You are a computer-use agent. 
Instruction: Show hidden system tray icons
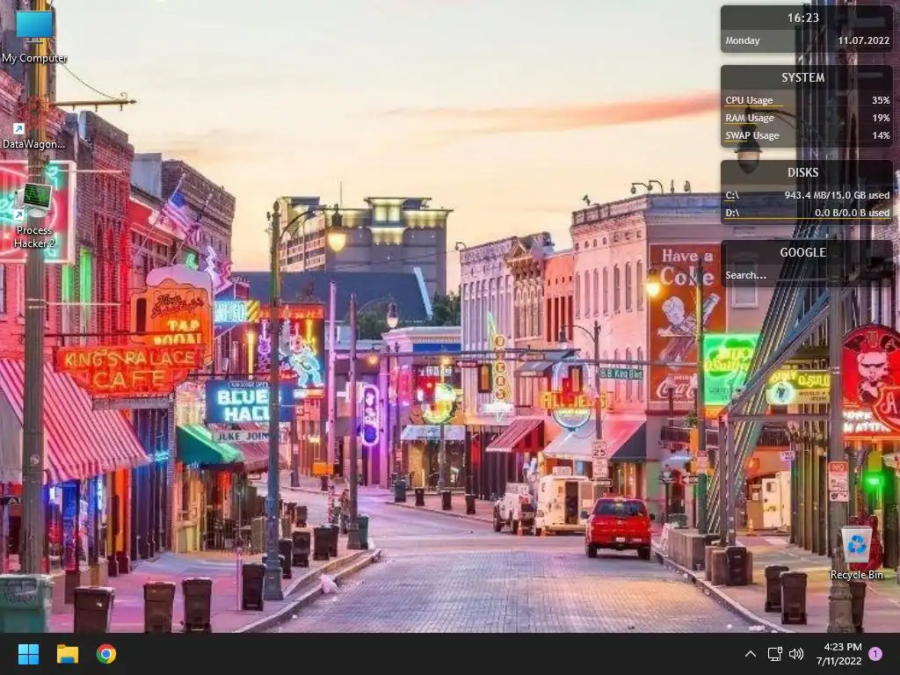click(x=751, y=654)
